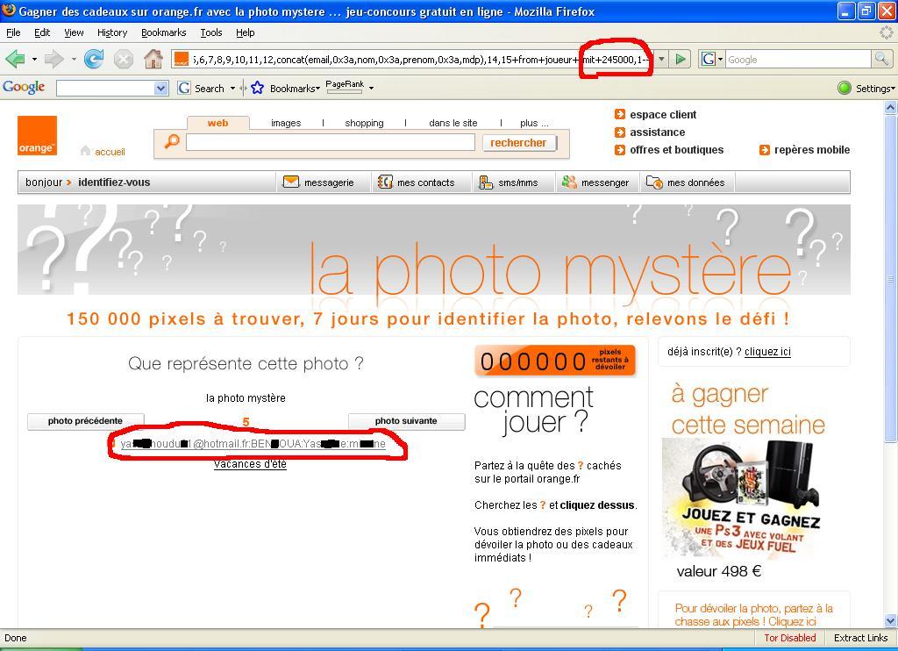Switch to the images search tab
Viewport: 898px width, 651px height.
click(x=286, y=123)
